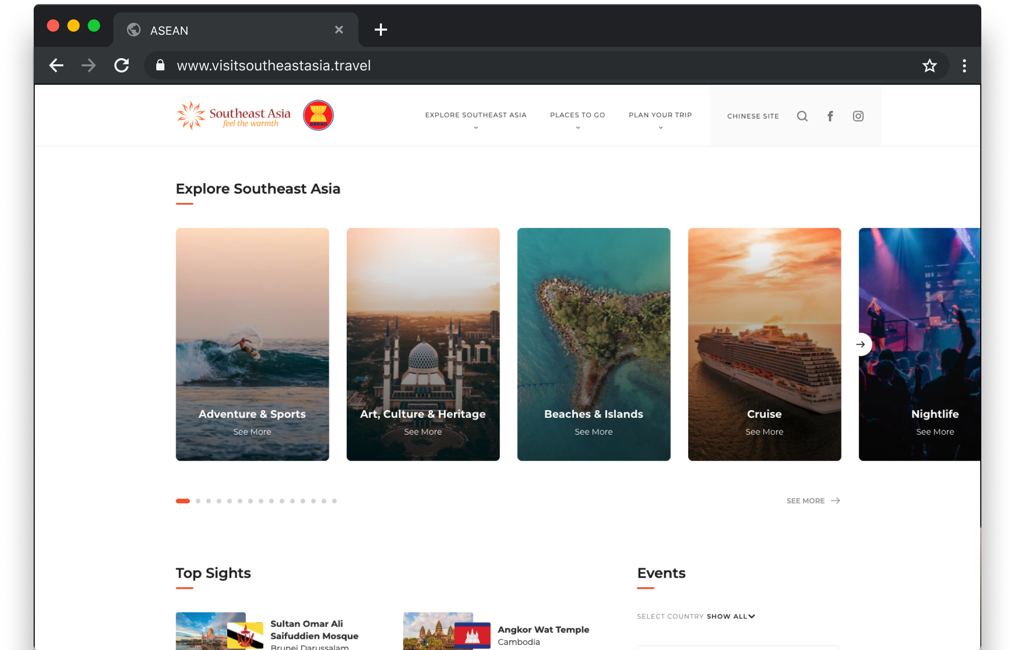The height and width of the screenshot is (650, 1015).
Task: Open a new tab with plus icon
Action: (x=381, y=30)
